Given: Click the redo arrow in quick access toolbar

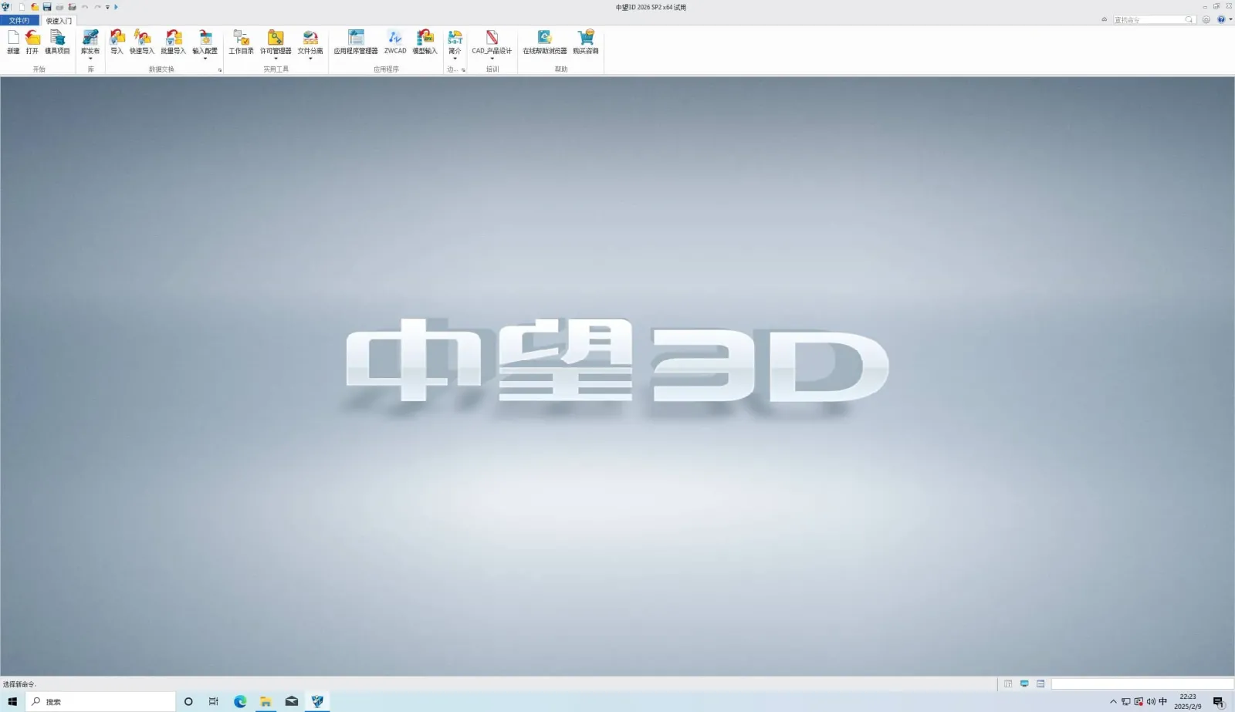Looking at the screenshot, I should point(97,7).
